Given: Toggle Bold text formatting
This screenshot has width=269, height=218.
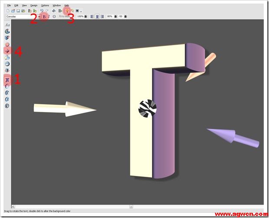Looking at the screenshot, I should pyautogui.click(x=44, y=16).
